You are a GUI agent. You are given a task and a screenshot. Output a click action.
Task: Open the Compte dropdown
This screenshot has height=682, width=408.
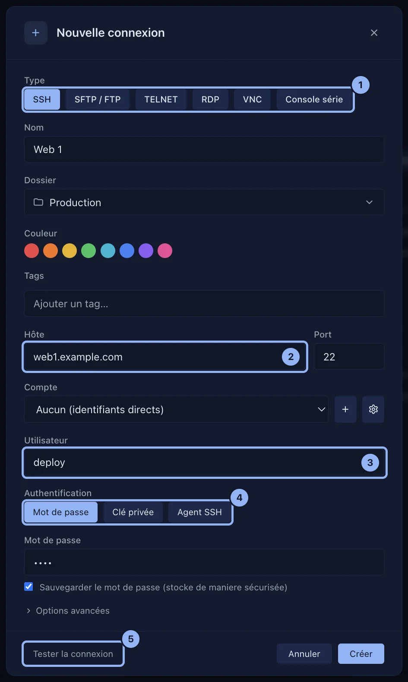(x=176, y=409)
